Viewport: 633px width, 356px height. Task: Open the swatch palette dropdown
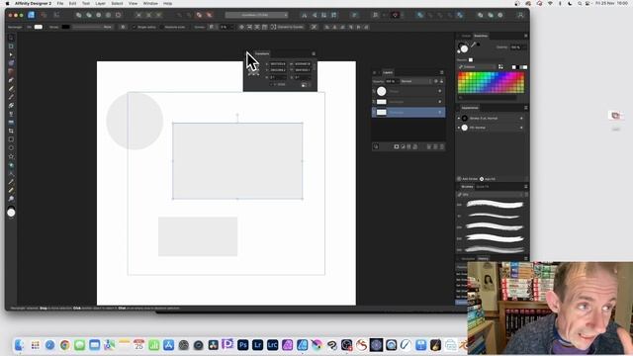(x=477, y=67)
